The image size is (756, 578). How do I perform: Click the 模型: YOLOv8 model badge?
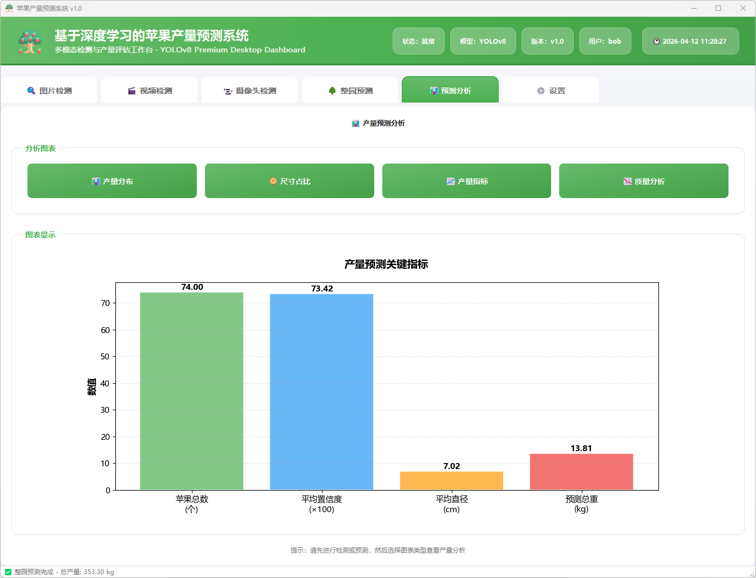483,42
